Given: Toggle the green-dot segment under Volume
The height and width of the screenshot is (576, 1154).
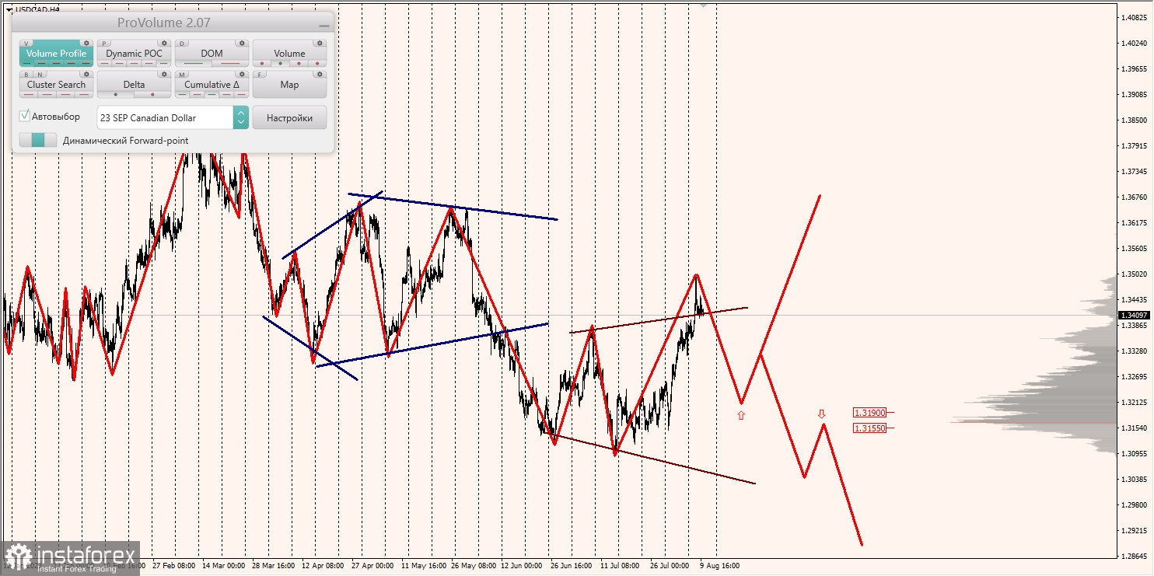Looking at the screenshot, I should [x=281, y=63].
